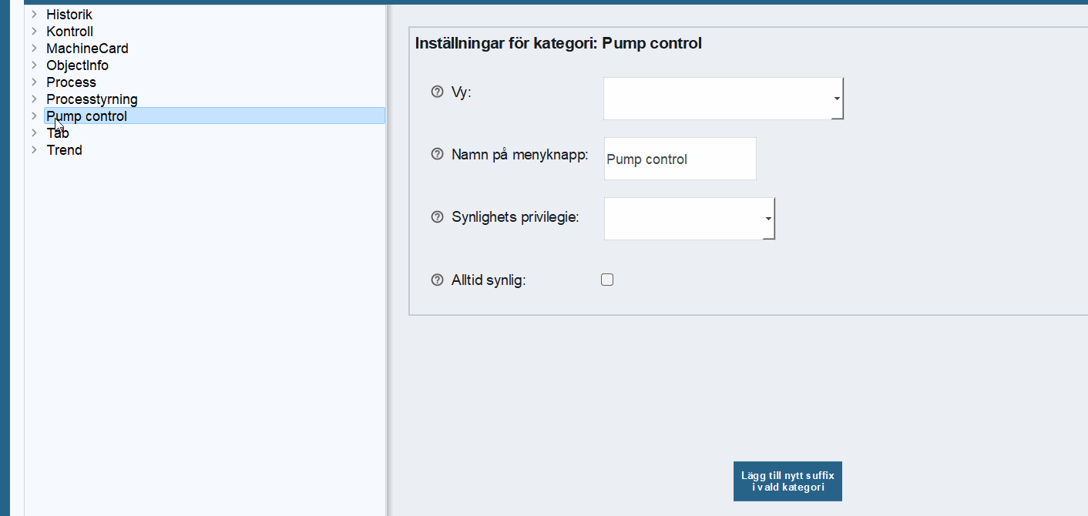Viewport: 1088px width, 516px height.
Task: Select the Process category
Action: click(x=71, y=82)
